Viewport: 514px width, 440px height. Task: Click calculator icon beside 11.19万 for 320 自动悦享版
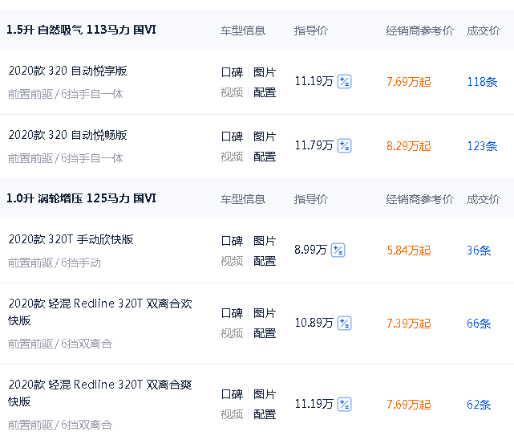[x=344, y=81]
